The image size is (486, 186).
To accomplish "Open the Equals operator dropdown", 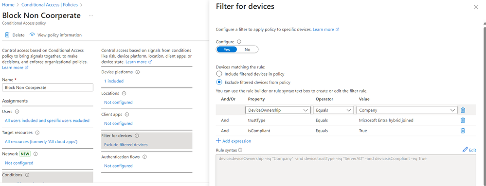I will (x=333, y=110).
